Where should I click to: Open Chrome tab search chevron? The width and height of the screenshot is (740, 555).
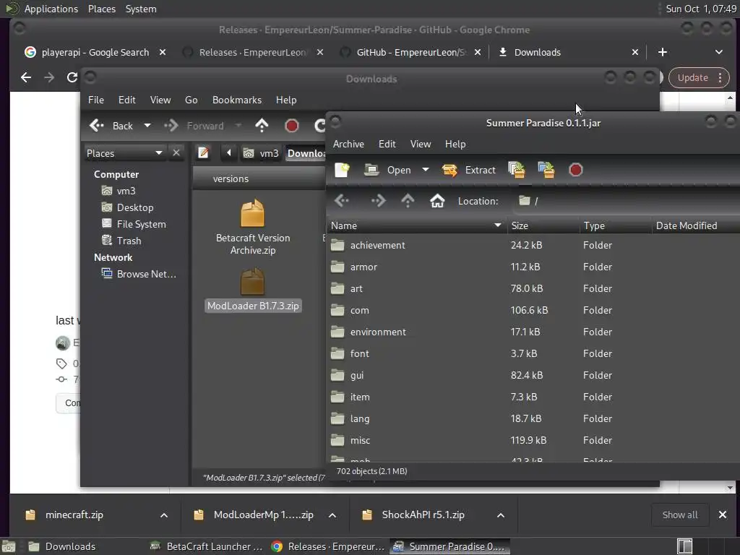[x=719, y=52]
